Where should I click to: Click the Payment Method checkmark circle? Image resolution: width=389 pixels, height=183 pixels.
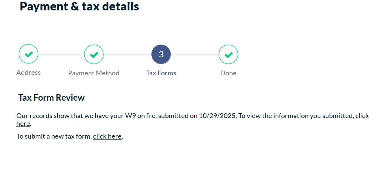pos(94,54)
